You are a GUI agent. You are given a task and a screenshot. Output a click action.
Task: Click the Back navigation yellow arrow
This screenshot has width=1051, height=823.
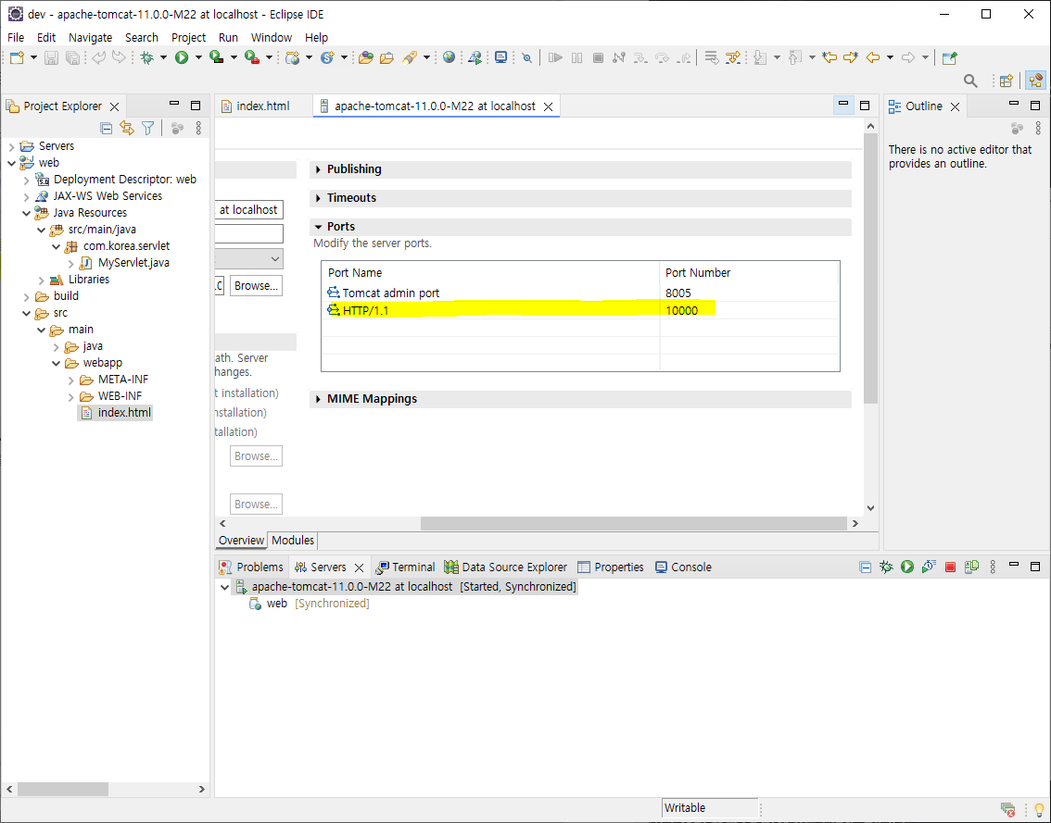point(873,57)
